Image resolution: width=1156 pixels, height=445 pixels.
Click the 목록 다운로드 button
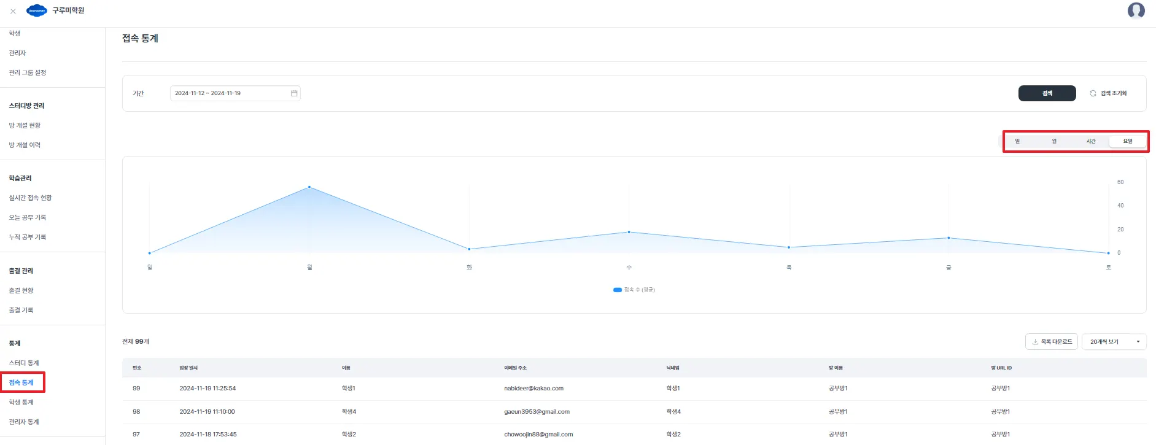click(x=1051, y=342)
